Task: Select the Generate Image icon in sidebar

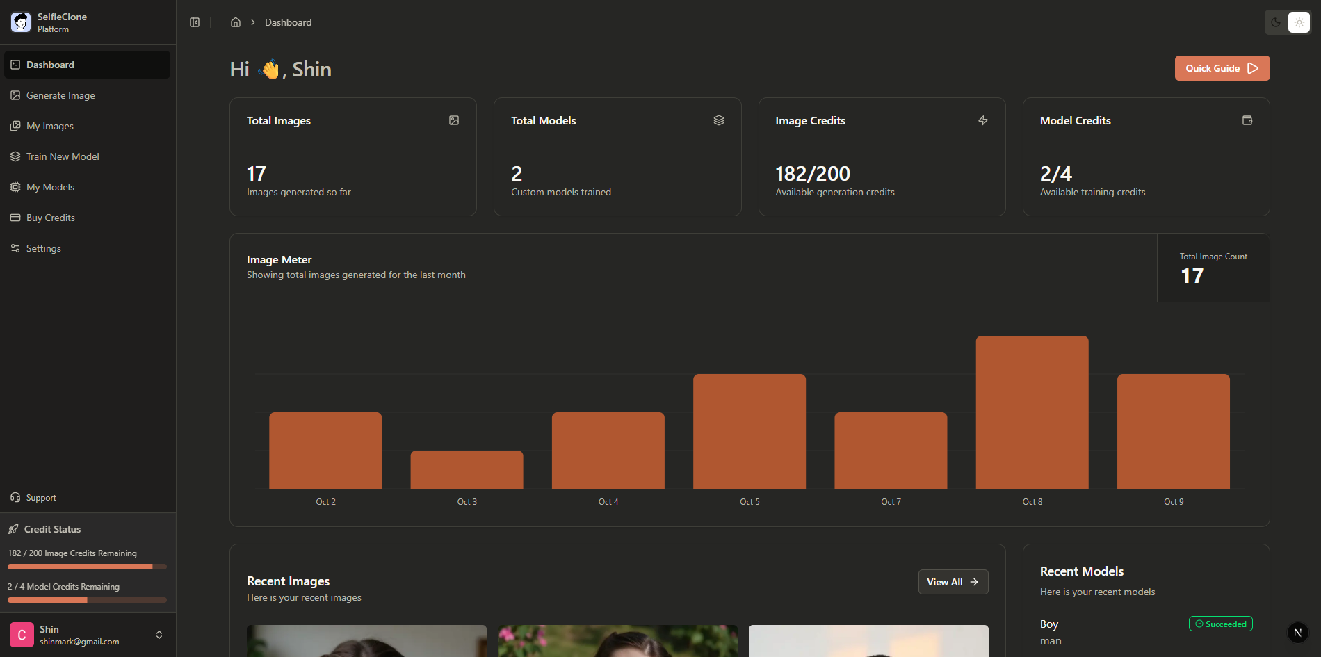Action: tap(15, 95)
